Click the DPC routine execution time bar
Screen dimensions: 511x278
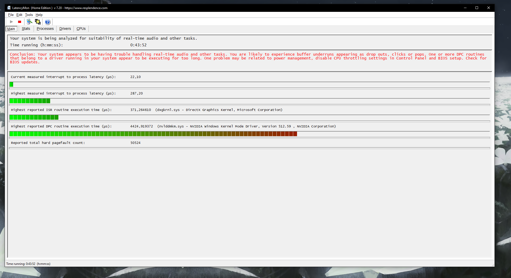pyautogui.click(x=153, y=134)
